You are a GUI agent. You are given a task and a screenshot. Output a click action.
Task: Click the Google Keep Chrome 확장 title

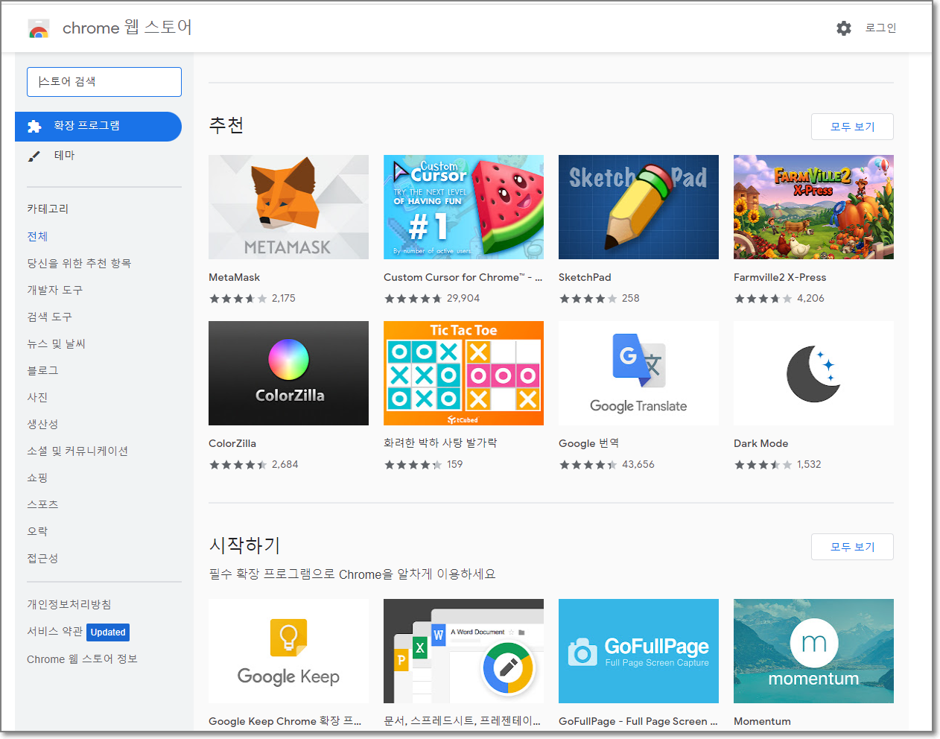pos(285,721)
